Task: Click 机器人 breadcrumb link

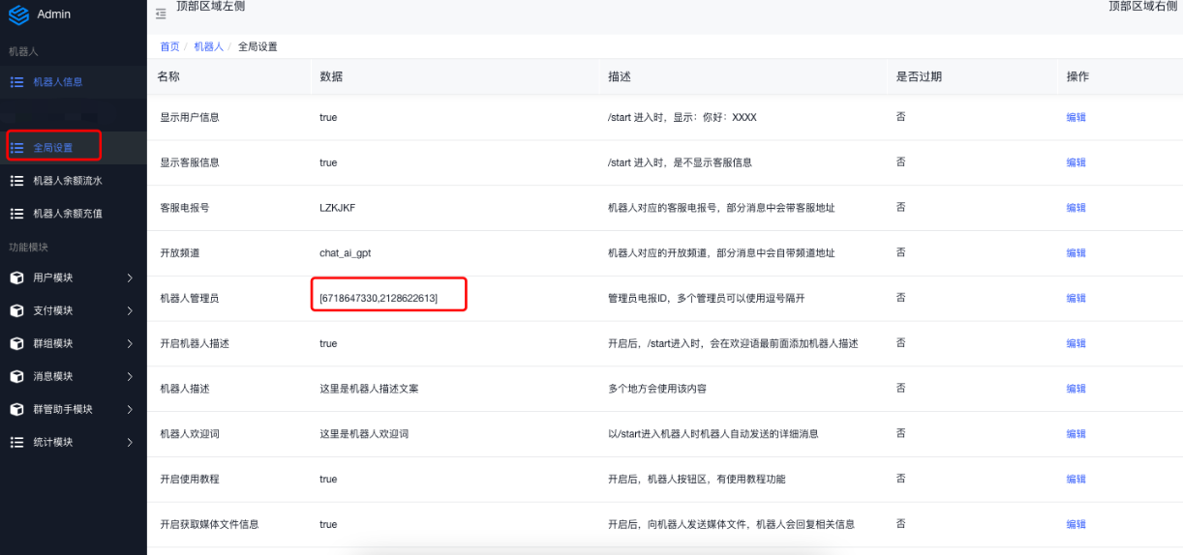Action: click(208, 46)
